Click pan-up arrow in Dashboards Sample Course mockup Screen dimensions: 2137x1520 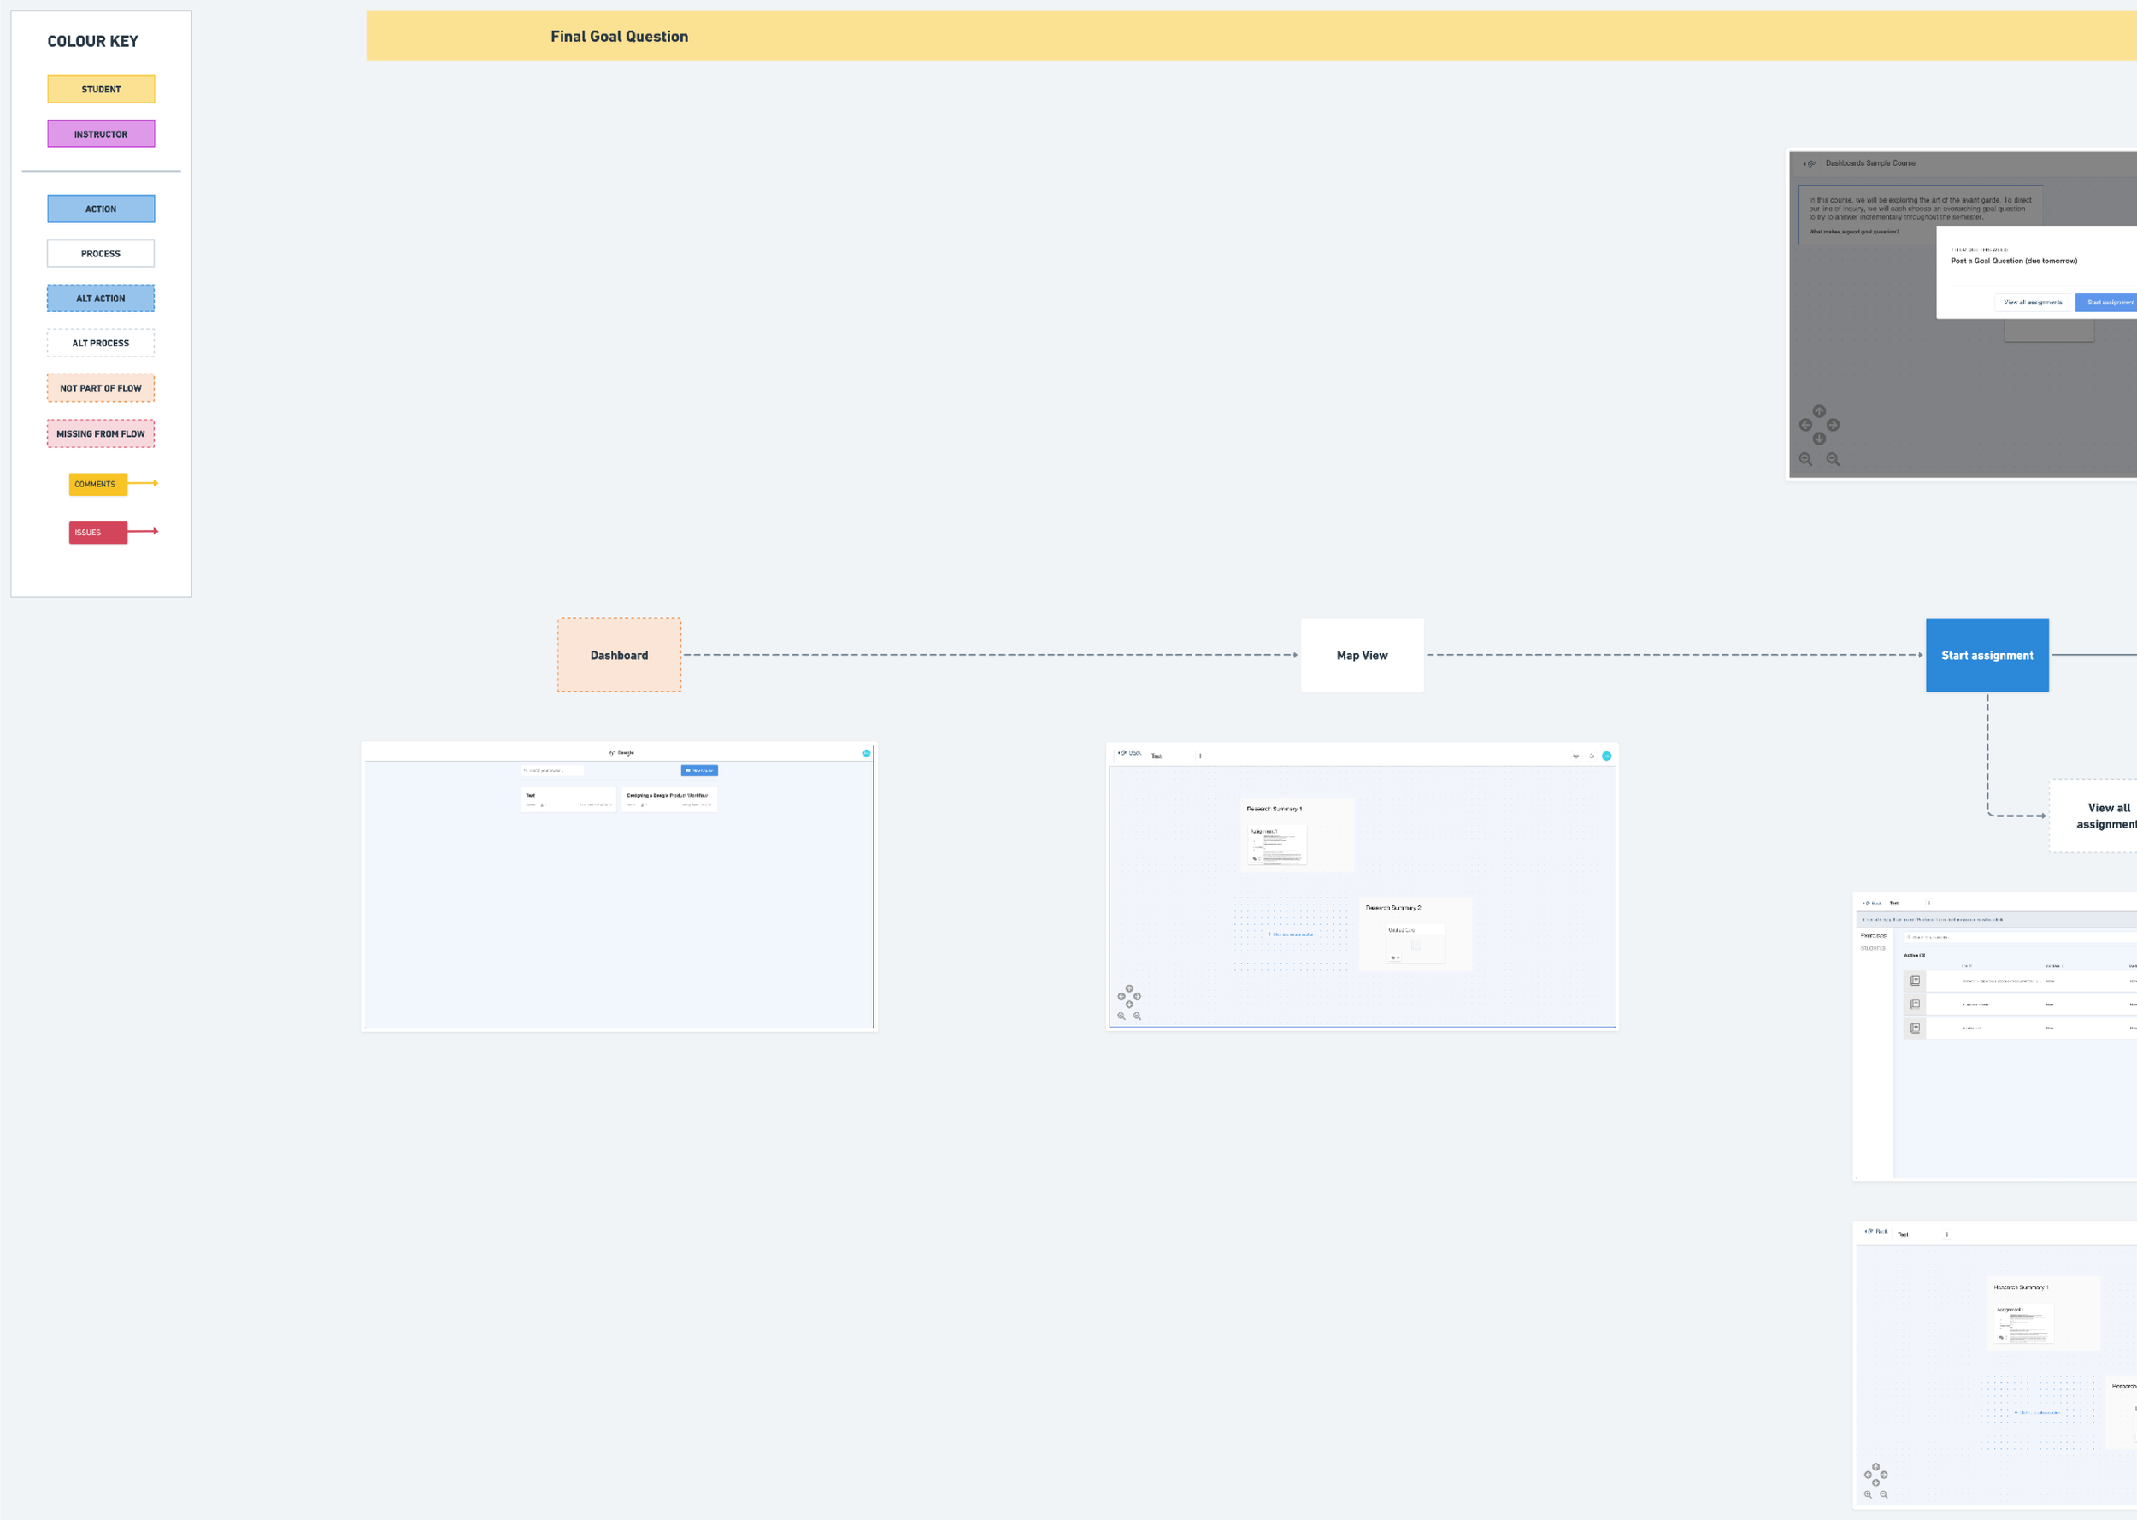coord(1819,411)
